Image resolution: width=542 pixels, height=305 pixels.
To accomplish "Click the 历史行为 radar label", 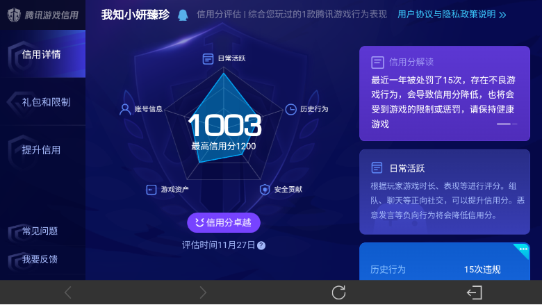I will click(x=314, y=109).
